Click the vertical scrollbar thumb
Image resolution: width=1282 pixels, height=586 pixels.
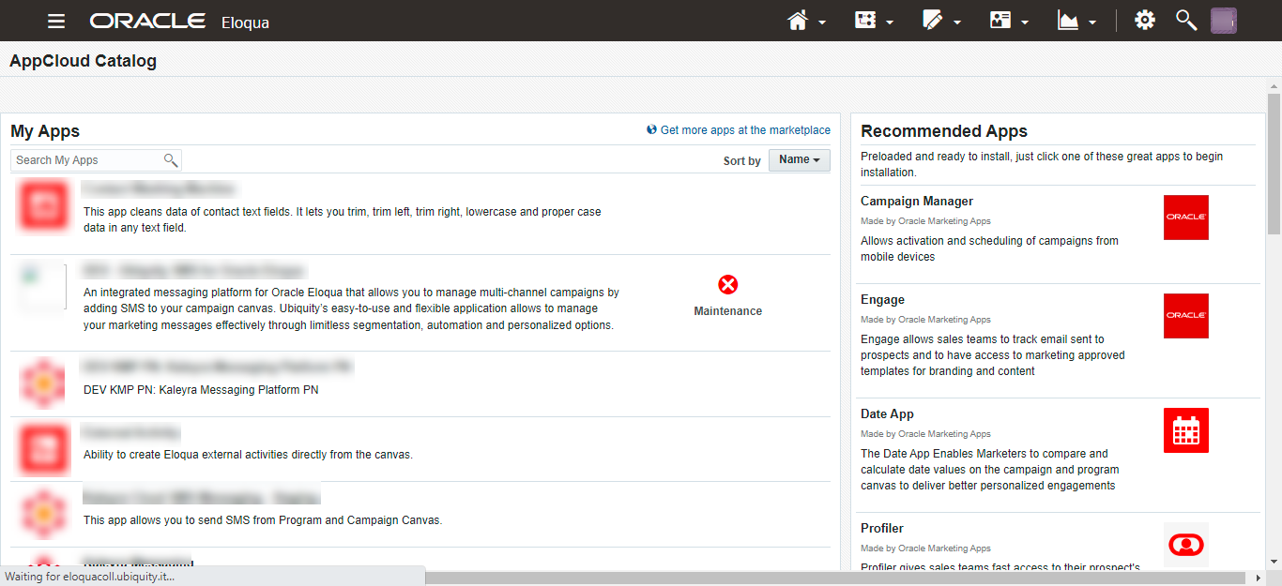(1274, 163)
